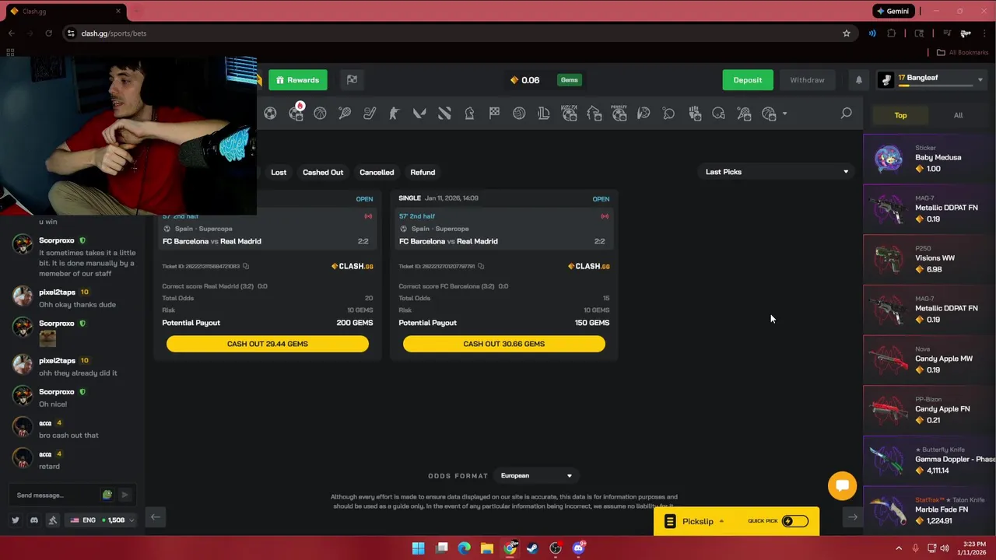Select the Valorant esports icon
Image resolution: width=996 pixels, height=560 pixels.
pos(419,114)
